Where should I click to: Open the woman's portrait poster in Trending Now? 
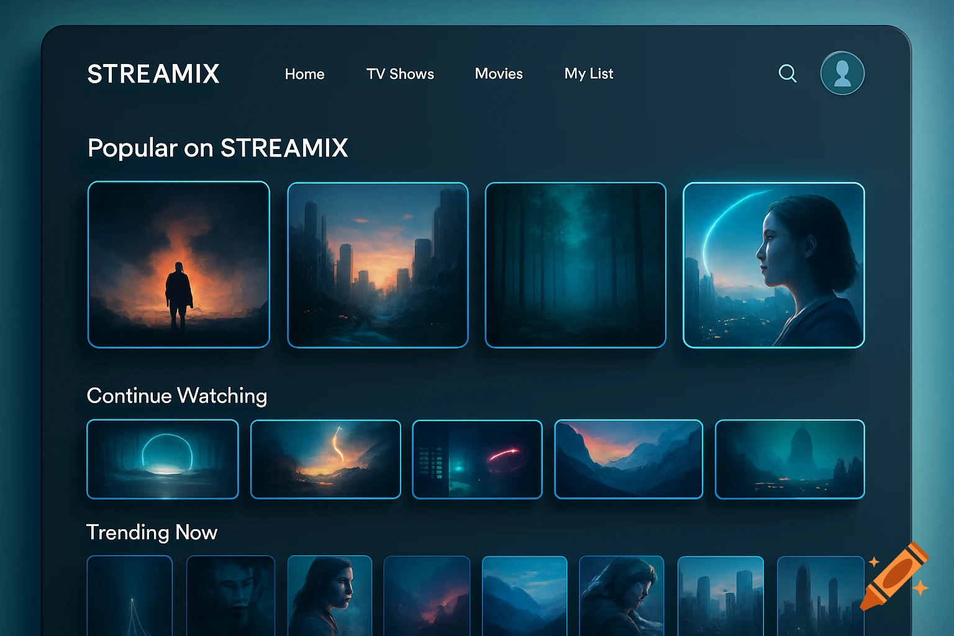[330, 596]
